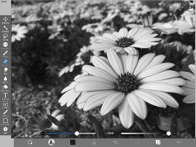
Task: Switch between brush and eraser icon
Action: pos(30,142)
